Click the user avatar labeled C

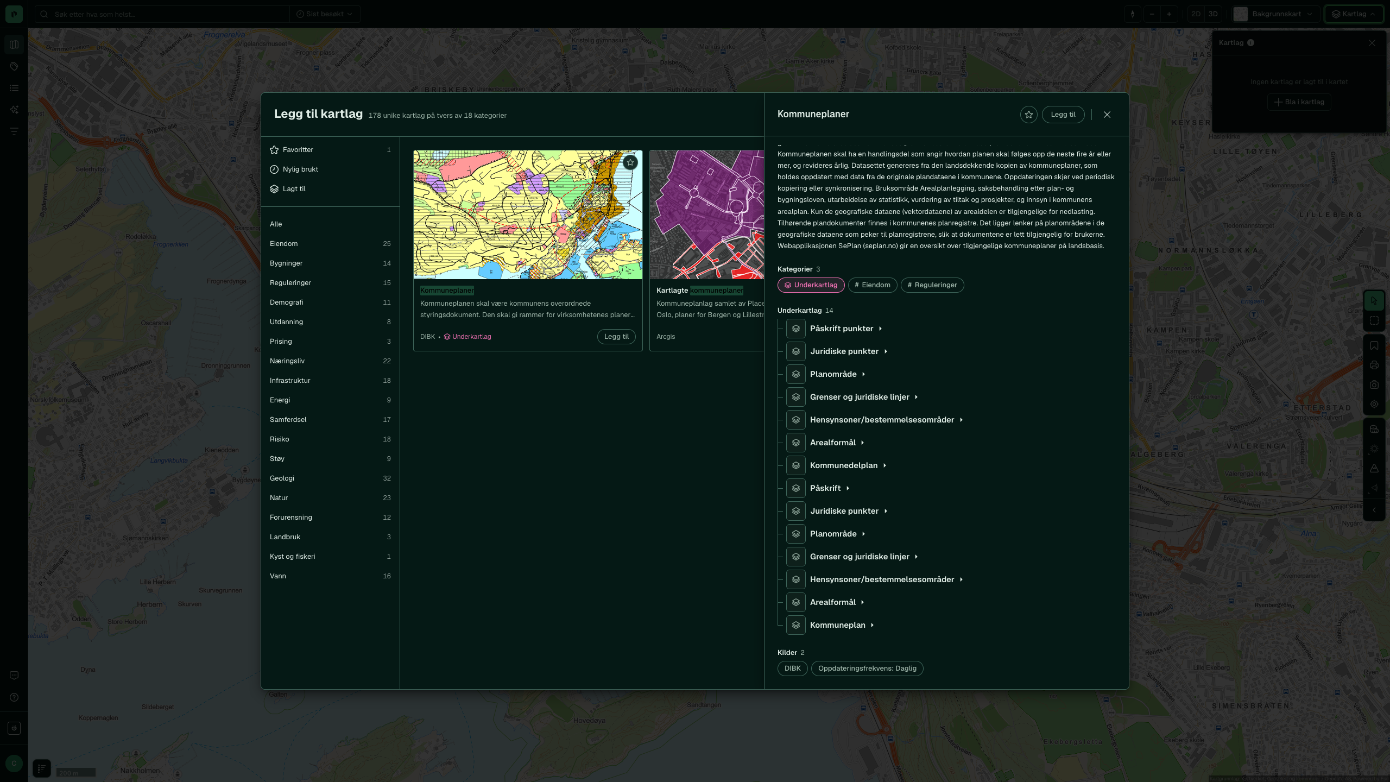(14, 764)
